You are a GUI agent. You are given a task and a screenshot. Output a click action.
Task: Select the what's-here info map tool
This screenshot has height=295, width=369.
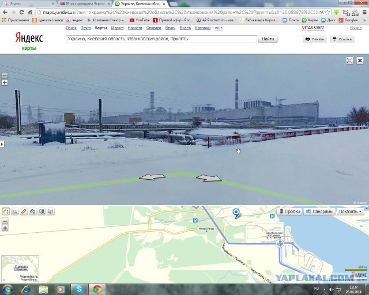pos(51,211)
